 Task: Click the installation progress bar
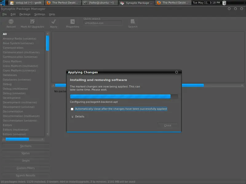pyautogui.click(x=124, y=97)
